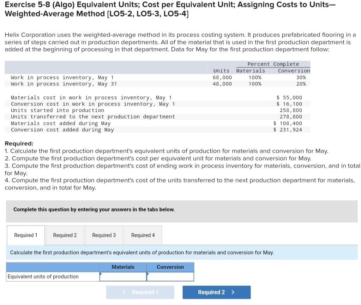Switch to the Required 3 tab
This screenshot has width=361, height=305.
click(104, 235)
